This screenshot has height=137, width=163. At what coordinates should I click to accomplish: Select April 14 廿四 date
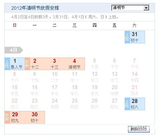coord(135,77)
